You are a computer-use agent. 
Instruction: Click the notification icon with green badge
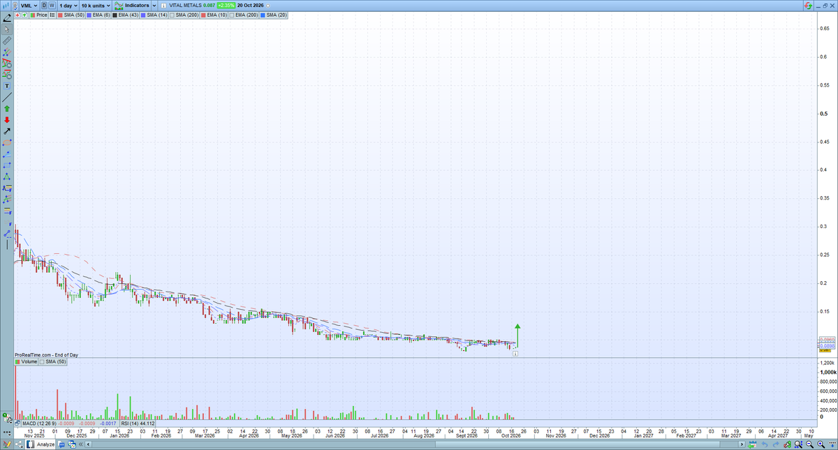(7, 419)
